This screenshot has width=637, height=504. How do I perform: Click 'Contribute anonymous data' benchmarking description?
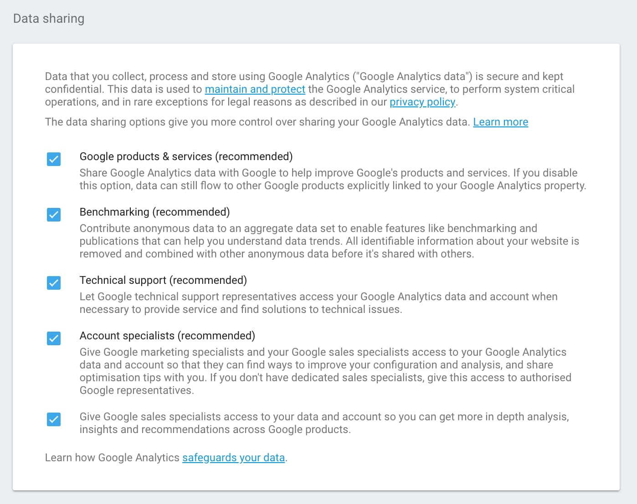pos(329,241)
